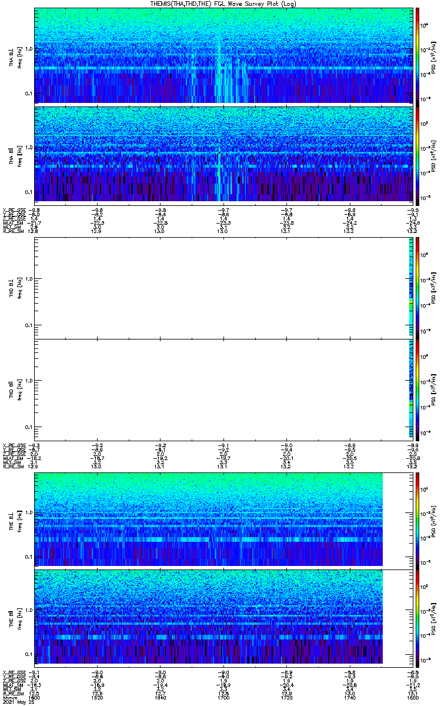Image resolution: width=441 pixels, height=706 pixels.
Task: Click the 1640 time tick label
Action: coord(160,698)
